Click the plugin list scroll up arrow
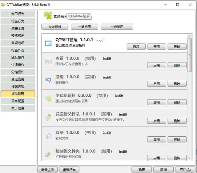 pyautogui.click(x=190, y=36)
